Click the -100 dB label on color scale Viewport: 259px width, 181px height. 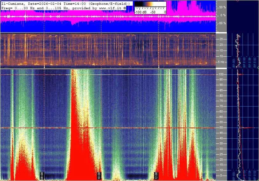[140, 12]
